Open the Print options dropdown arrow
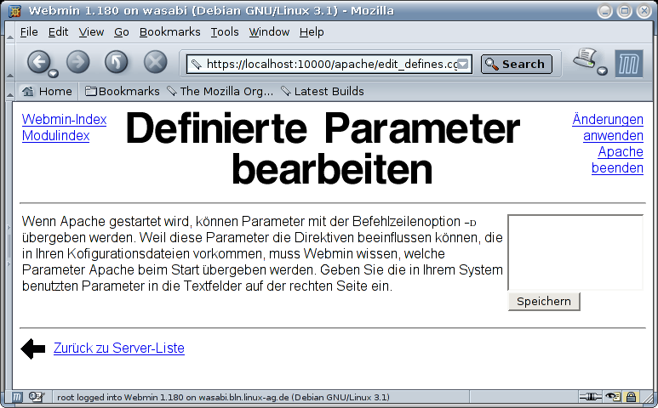Screen dimensions: 658x408 (602, 71)
